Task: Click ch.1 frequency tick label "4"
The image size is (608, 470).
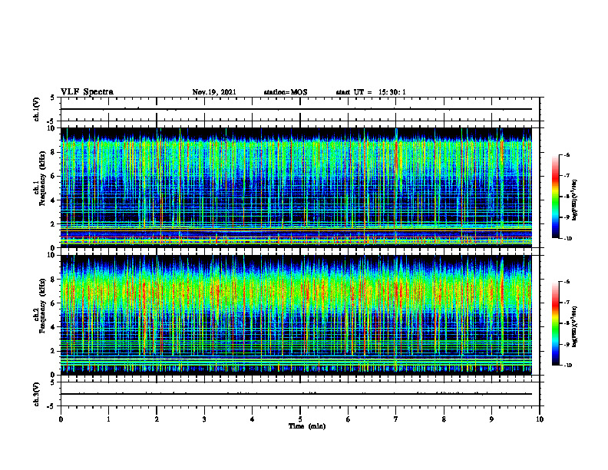Action: (53, 200)
